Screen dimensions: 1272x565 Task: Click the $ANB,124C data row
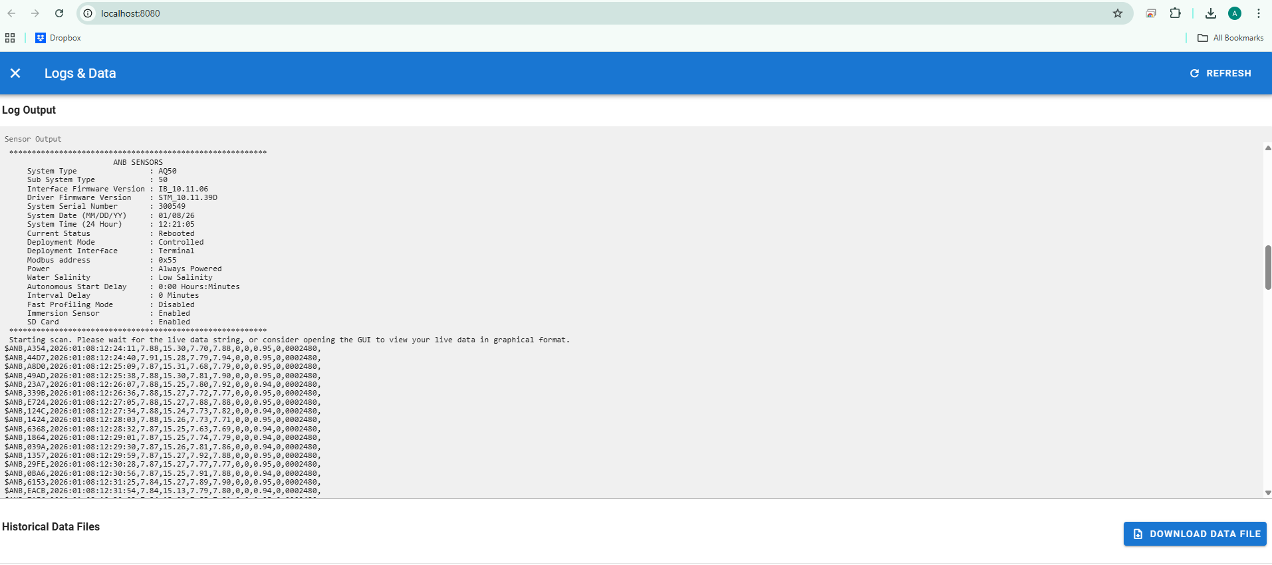(163, 411)
